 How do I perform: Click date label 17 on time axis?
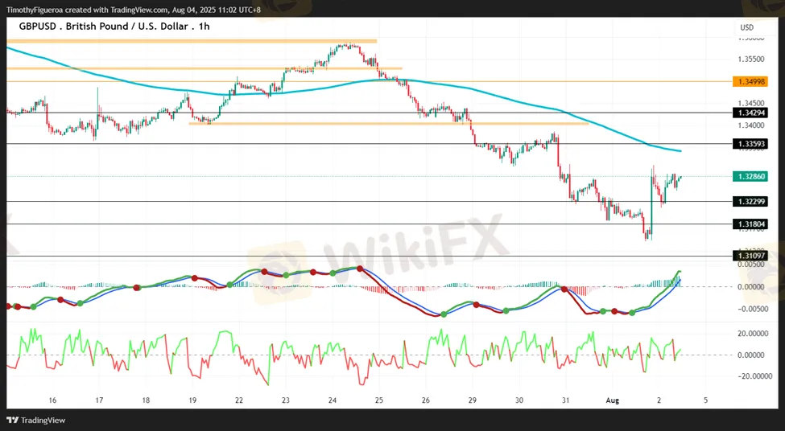tap(99, 400)
